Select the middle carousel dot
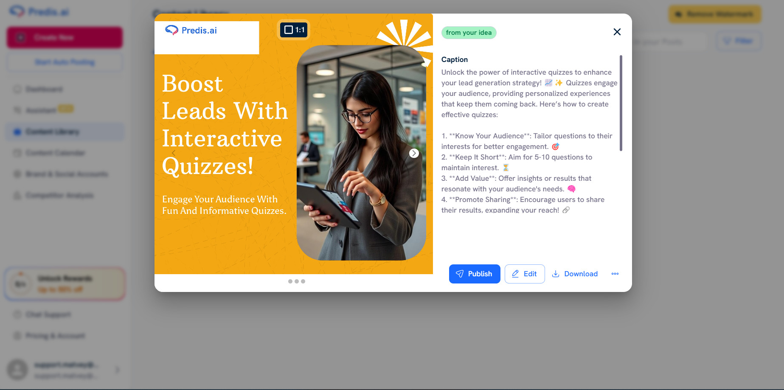This screenshot has height=390, width=784. pos(297,281)
